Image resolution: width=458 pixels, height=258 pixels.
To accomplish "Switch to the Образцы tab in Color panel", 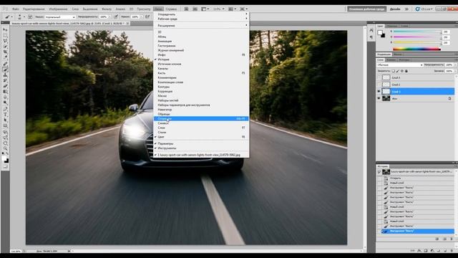I will (391, 26).
